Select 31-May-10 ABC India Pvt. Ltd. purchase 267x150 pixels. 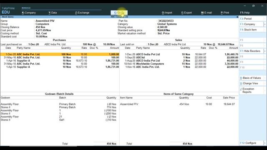(60, 64)
